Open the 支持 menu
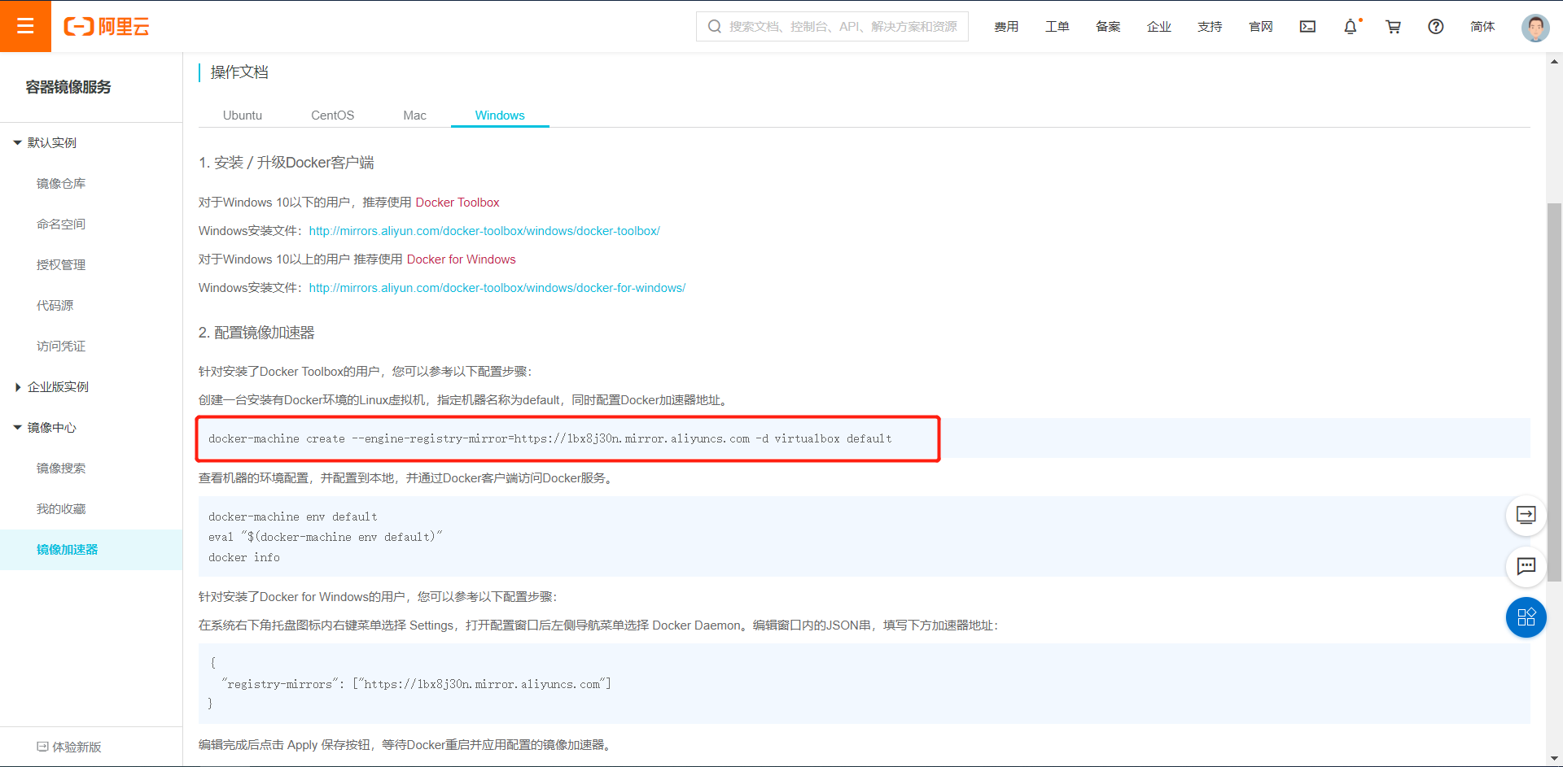This screenshot has width=1563, height=767. click(x=1210, y=27)
